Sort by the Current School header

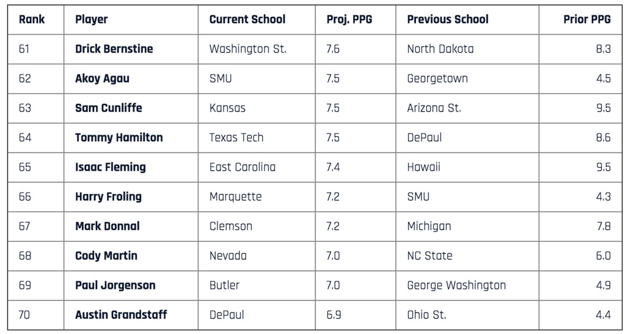(x=247, y=20)
